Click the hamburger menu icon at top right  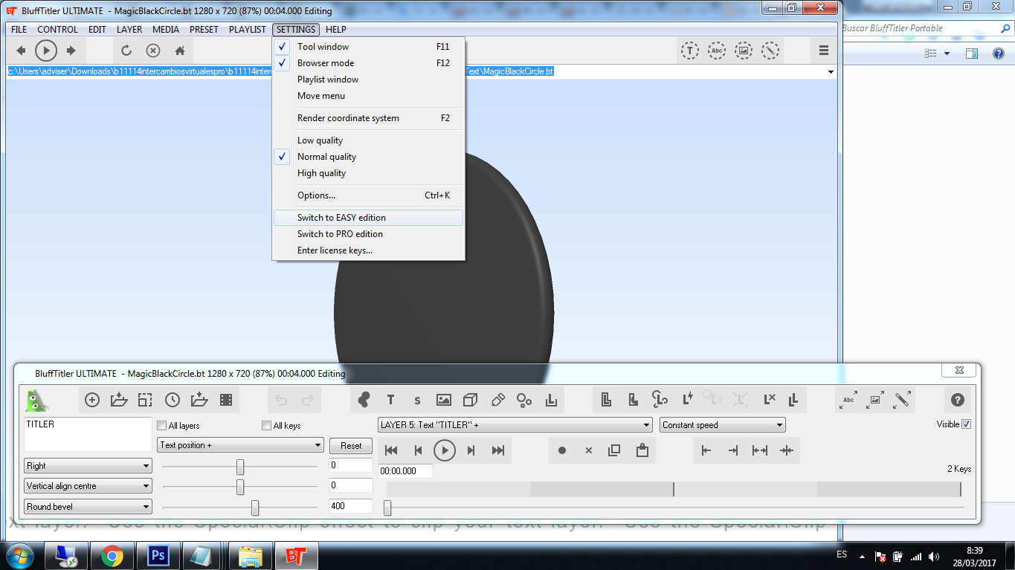[x=824, y=51]
